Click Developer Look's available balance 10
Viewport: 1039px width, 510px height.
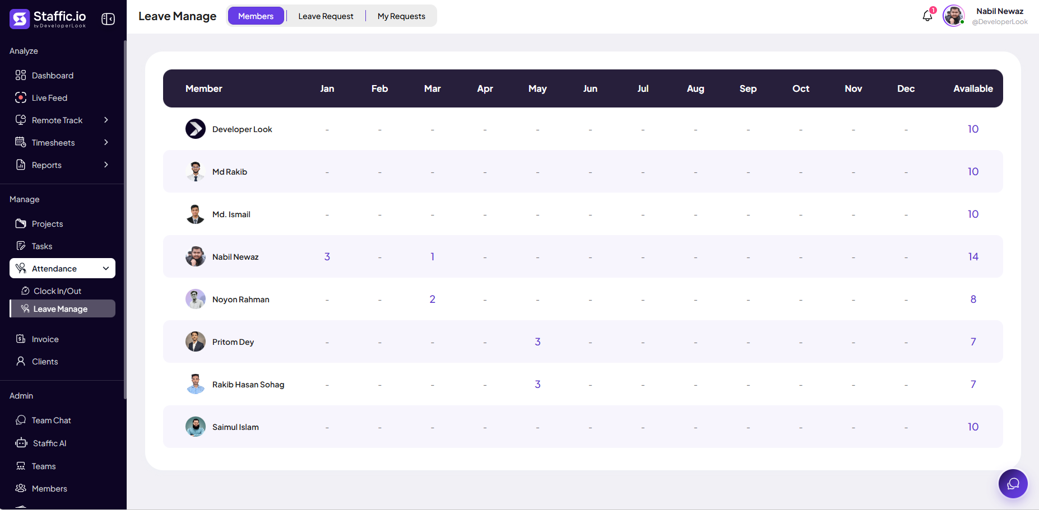[973, 129]
